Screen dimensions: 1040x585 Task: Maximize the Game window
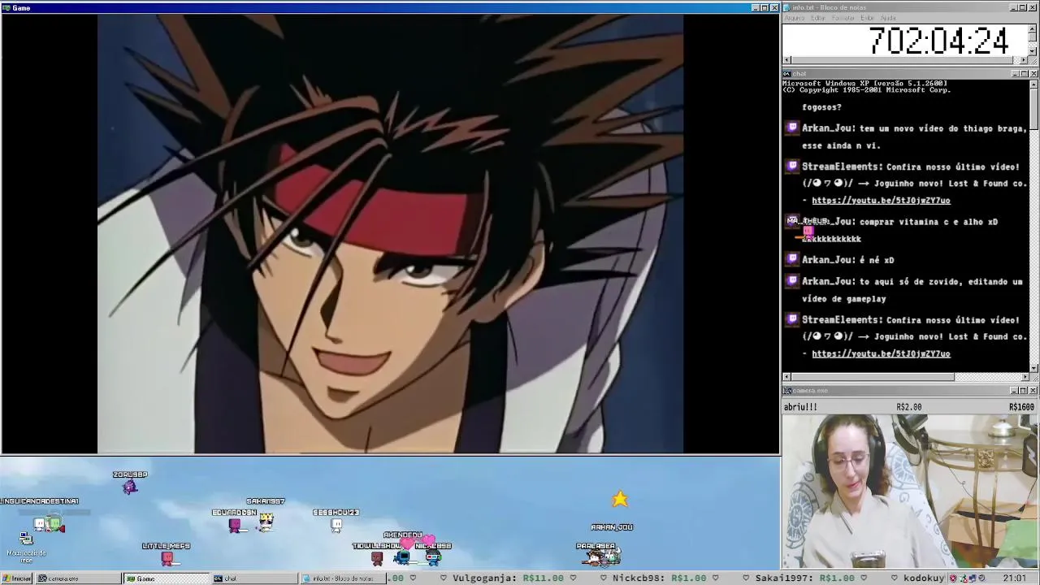[764, 7]
